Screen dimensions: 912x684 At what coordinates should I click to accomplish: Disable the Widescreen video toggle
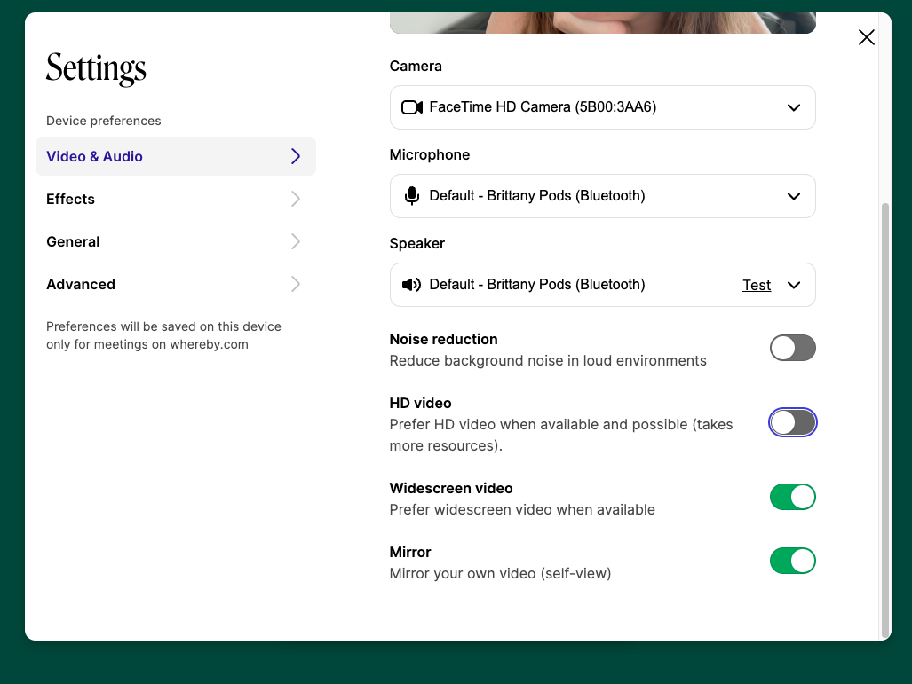792,497
